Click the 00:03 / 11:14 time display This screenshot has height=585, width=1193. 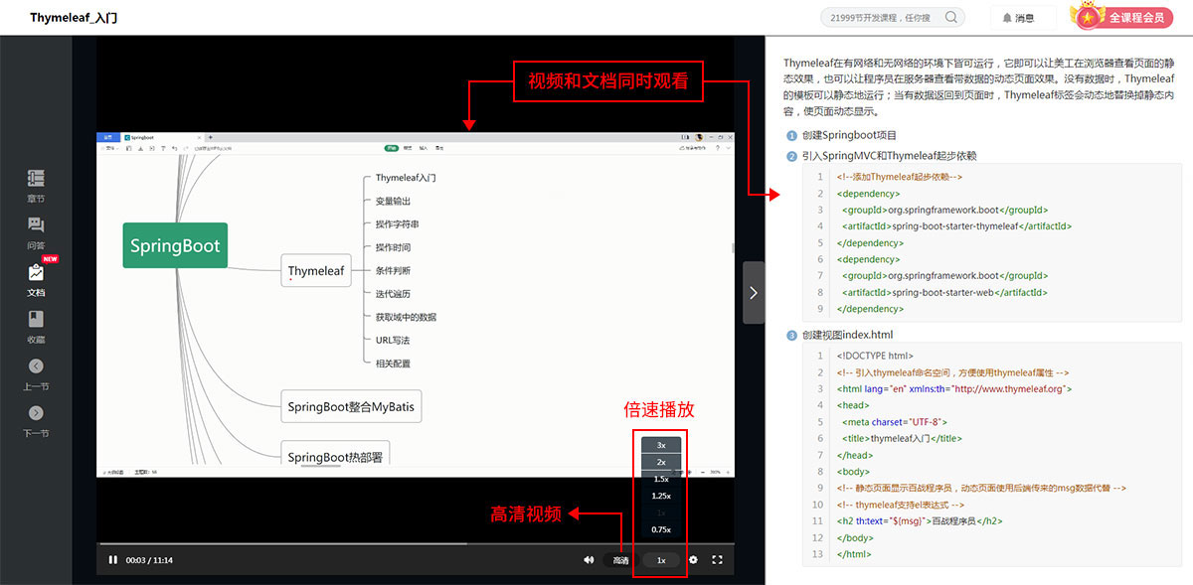tap(149, 560)
